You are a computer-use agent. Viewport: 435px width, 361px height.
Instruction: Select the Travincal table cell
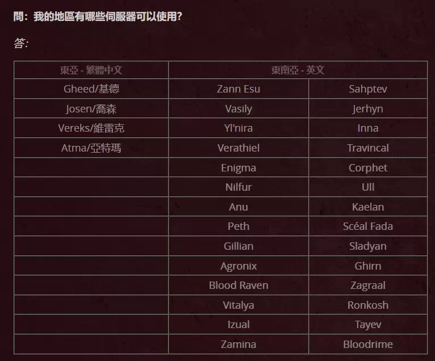pyautogui.click(x=368, y=148)
